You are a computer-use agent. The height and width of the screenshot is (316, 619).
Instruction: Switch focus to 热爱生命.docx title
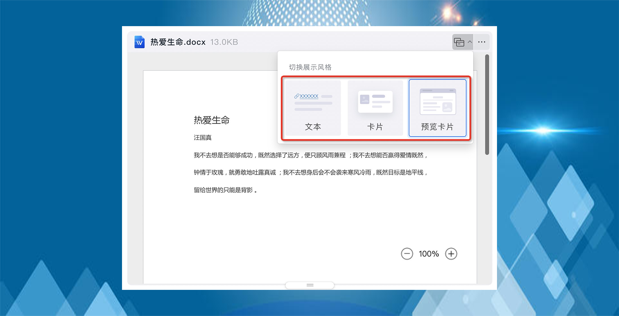tap(178, 42)
